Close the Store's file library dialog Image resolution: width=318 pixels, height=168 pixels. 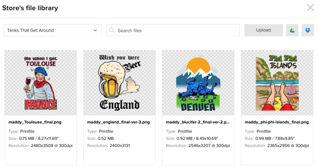(310, 8)
